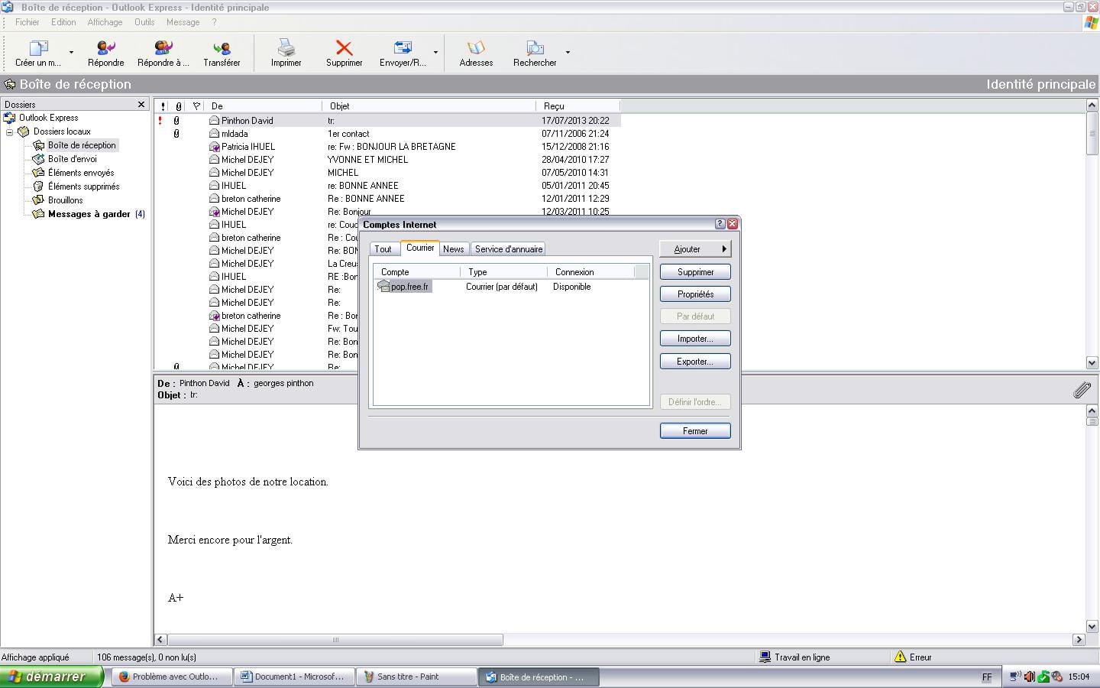
Task: Click the paperclip attachment icon in preview
Action: 1082,391
